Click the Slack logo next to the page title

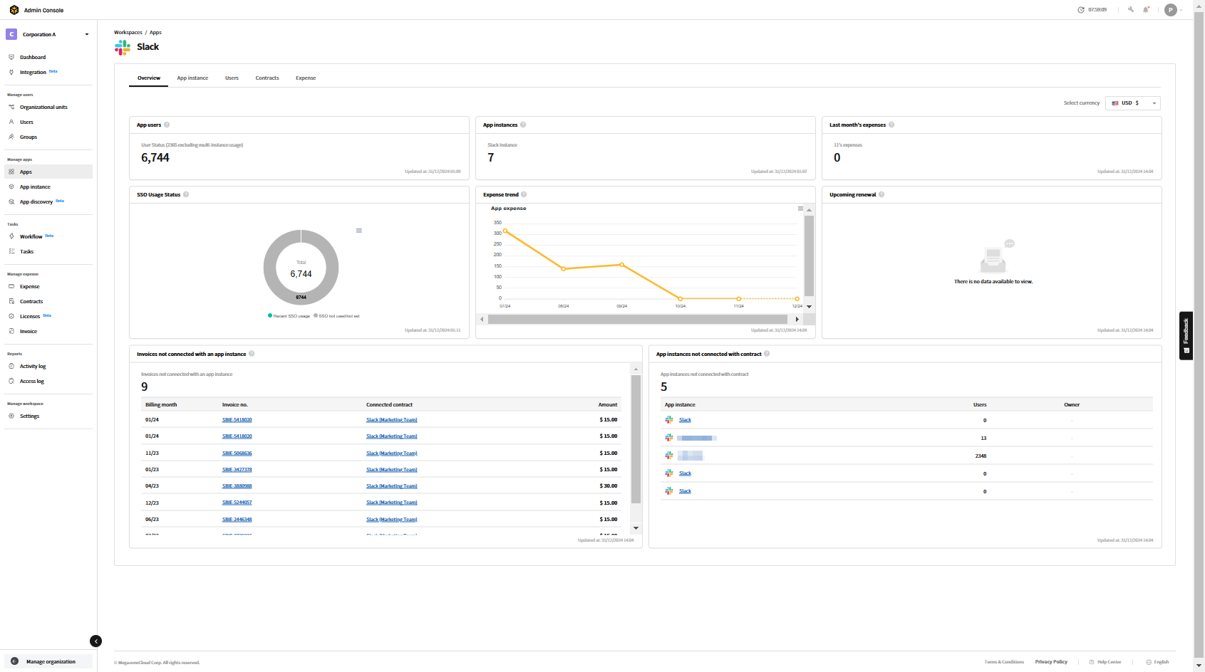(123, 47)
